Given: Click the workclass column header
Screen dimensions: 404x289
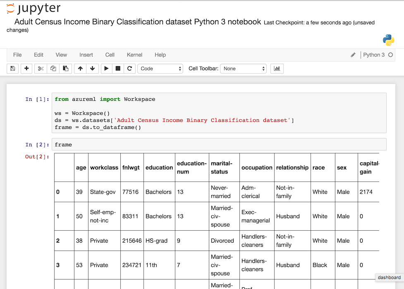Looking at the screenshot, I should pos(104,167).
